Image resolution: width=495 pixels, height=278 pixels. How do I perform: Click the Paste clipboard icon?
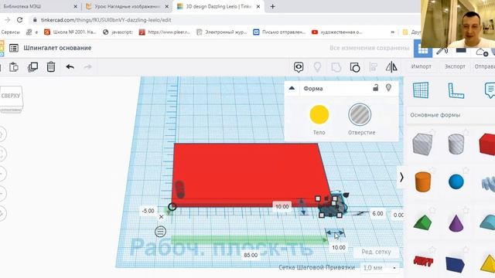tap(14, 67)
